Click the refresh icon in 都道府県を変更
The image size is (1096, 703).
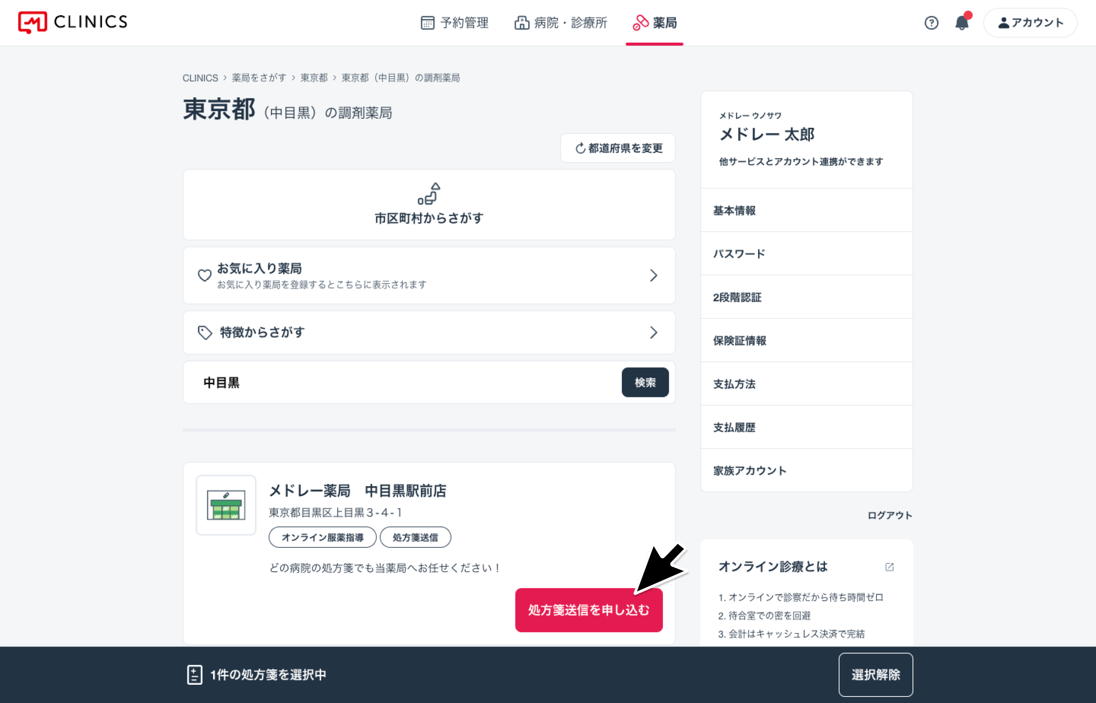(x=580, y=148)
